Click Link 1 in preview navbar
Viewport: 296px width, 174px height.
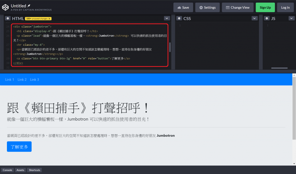[x=10, y=80]
